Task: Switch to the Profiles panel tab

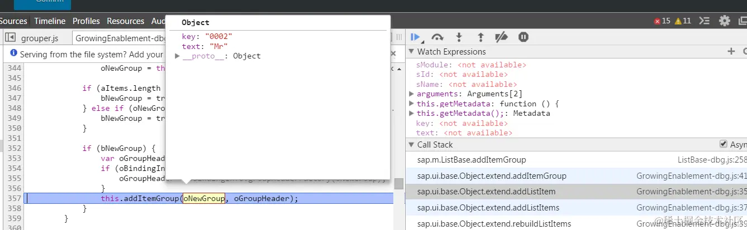Action: click(86, 21)
